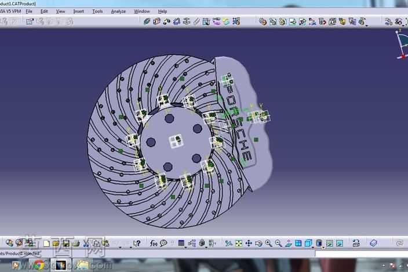The height and width of the screenshot is (272, 408).
Task: Open the Design Table tool
Action: (181, 243)
